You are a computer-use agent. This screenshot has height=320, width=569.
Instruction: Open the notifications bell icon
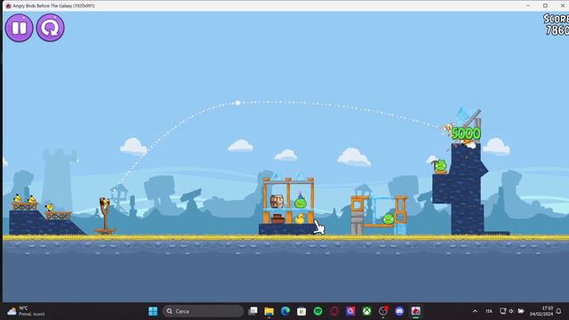point(559,311)
